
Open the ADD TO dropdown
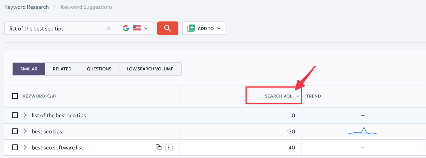coord(218,28)
